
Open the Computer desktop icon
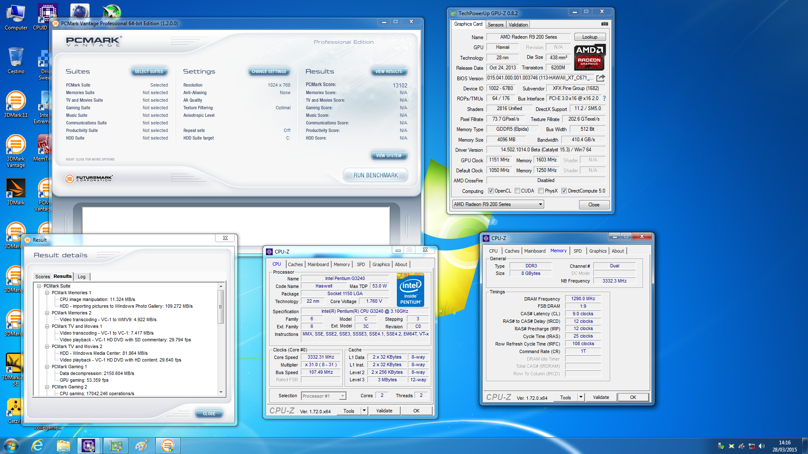click(x=16, y=18)
